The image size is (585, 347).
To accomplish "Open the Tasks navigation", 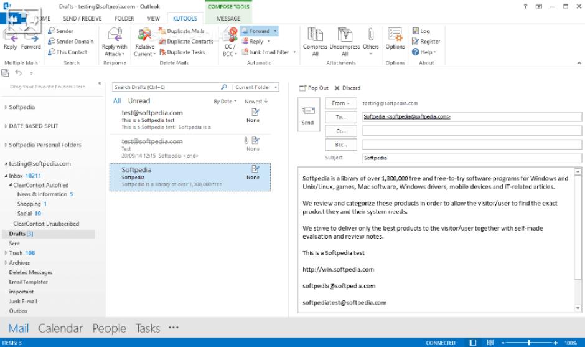I will point(147,328).
